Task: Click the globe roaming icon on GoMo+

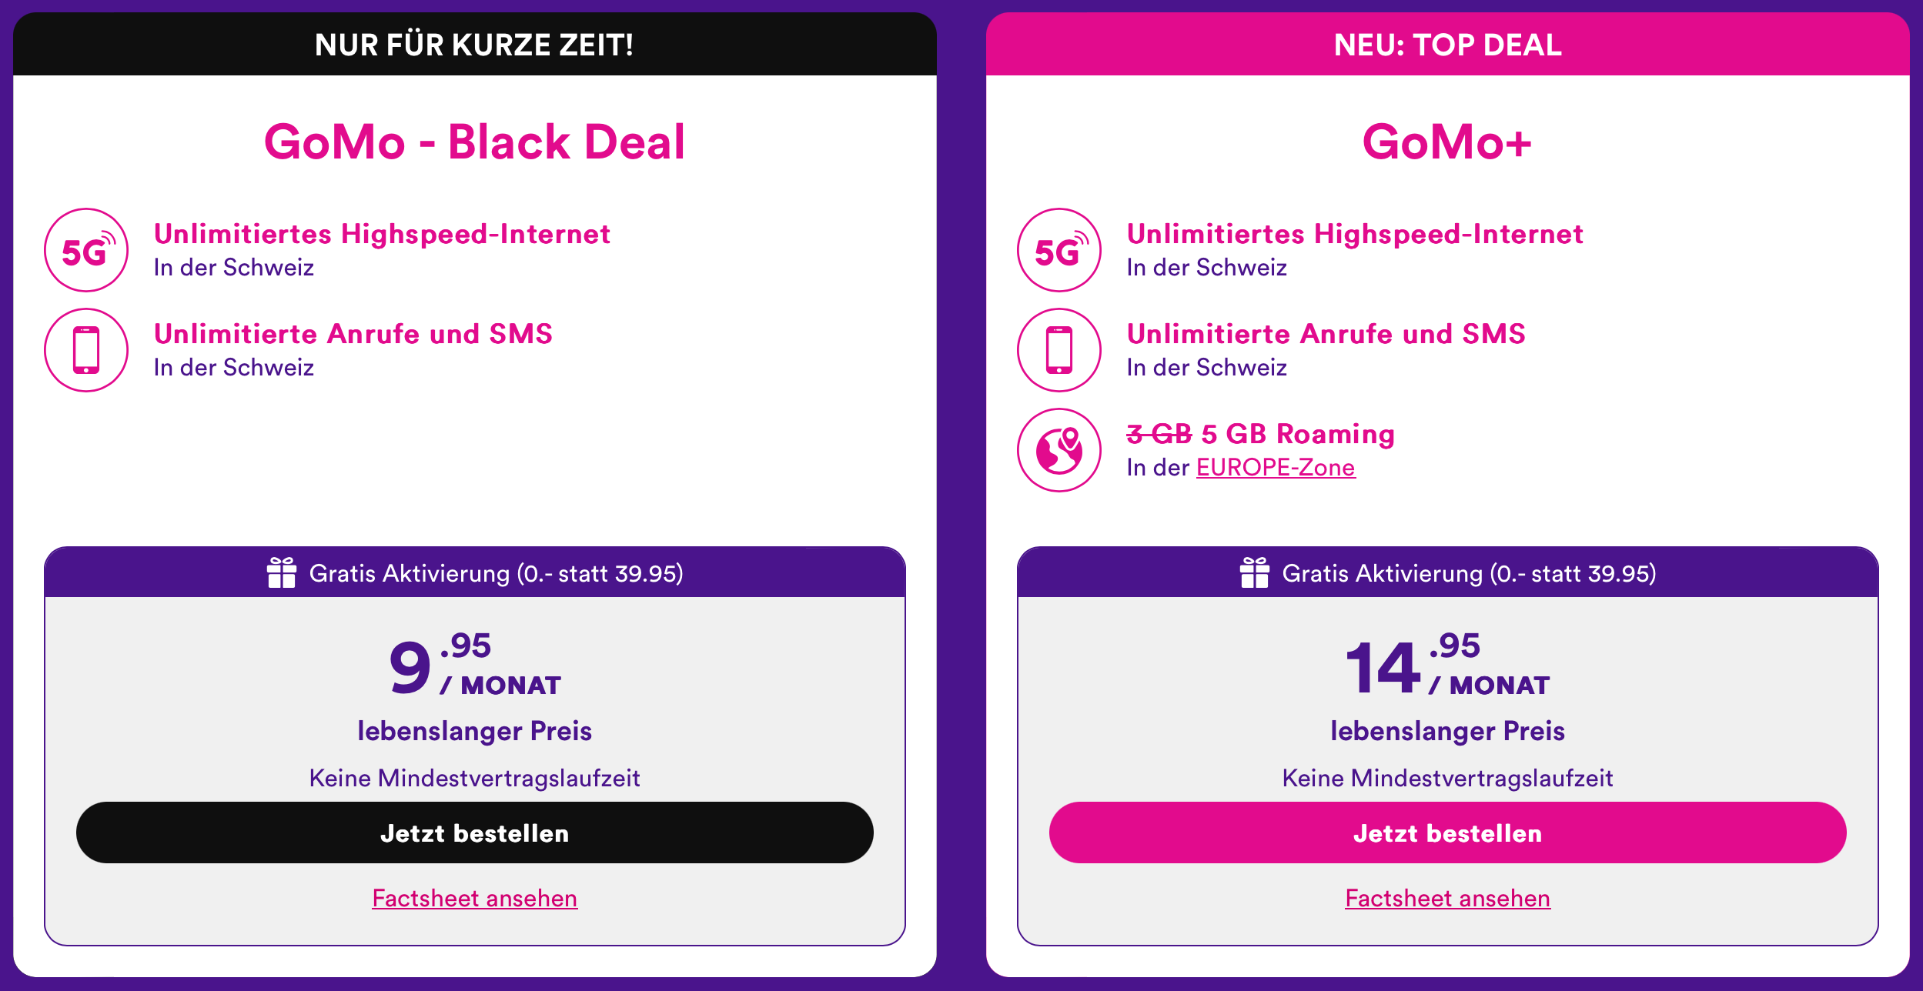Action: click(1061, 449)
